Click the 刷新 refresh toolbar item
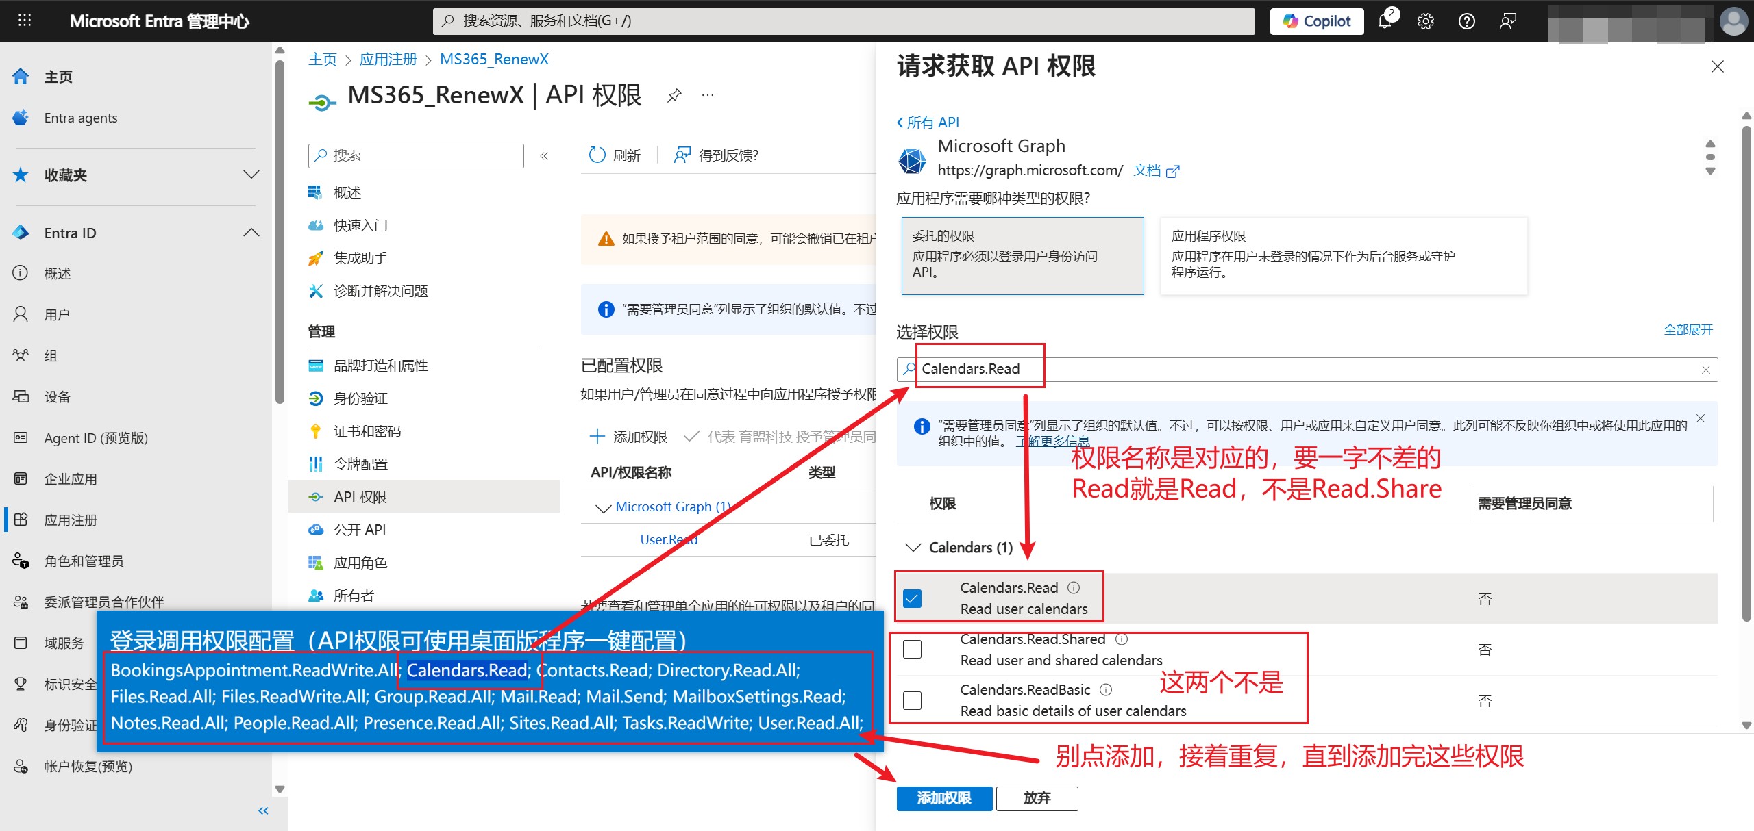The image size is (1754, 831). pyautogui.click(x=615, y=155)
